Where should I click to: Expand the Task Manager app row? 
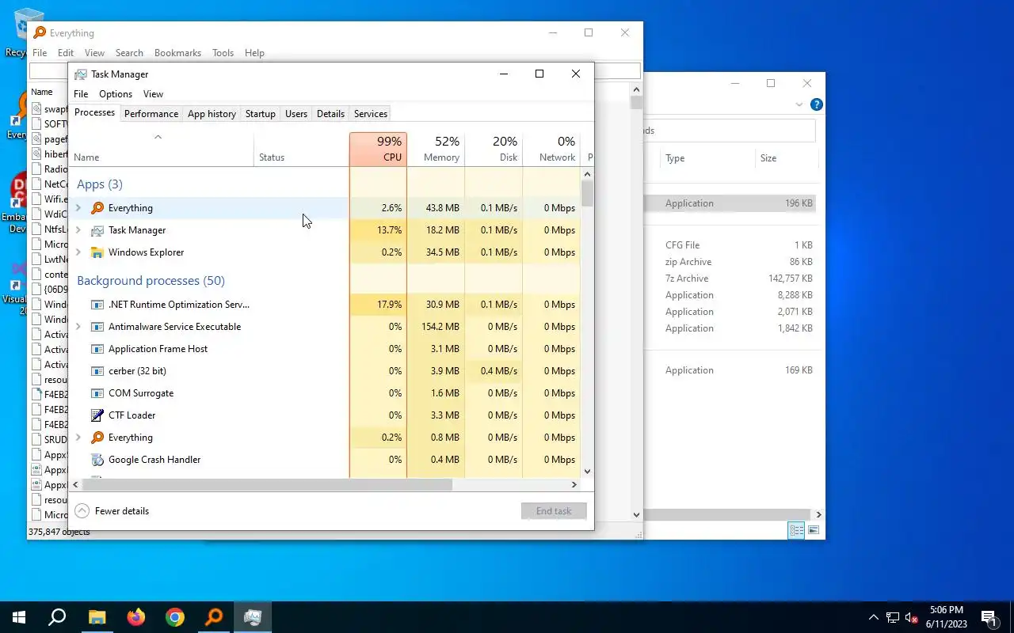coord(78,230)
